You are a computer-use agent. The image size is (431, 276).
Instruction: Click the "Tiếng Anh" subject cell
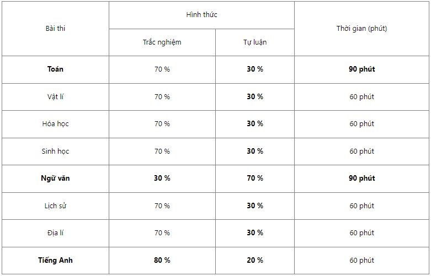point(55,260)
